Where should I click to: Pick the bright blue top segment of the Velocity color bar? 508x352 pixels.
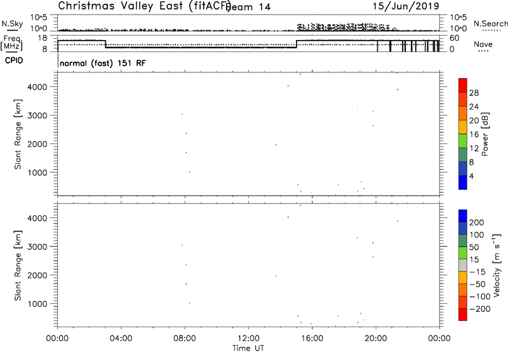tap(463, 216)
